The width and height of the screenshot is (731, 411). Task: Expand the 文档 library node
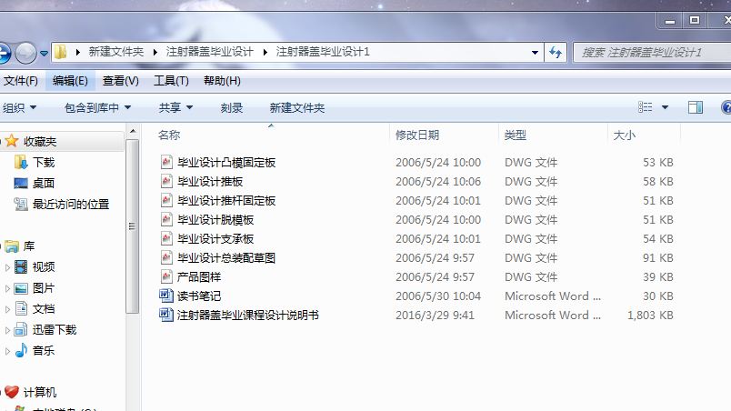coord(7,309)
